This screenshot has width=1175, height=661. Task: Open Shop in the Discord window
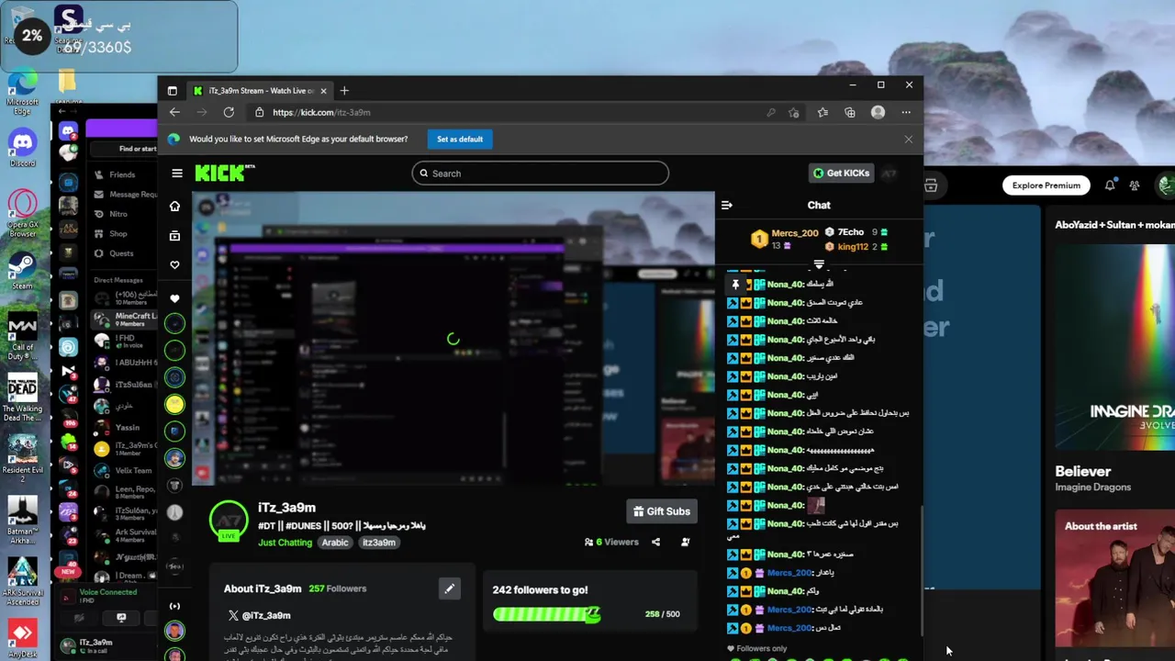[x=118, y=234]
